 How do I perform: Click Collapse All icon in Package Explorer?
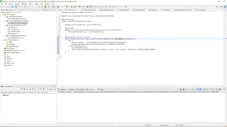(44, 10)
